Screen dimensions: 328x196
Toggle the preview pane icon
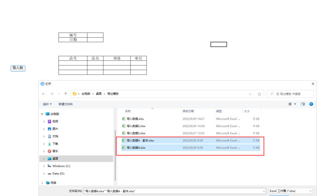coord(303,104)
